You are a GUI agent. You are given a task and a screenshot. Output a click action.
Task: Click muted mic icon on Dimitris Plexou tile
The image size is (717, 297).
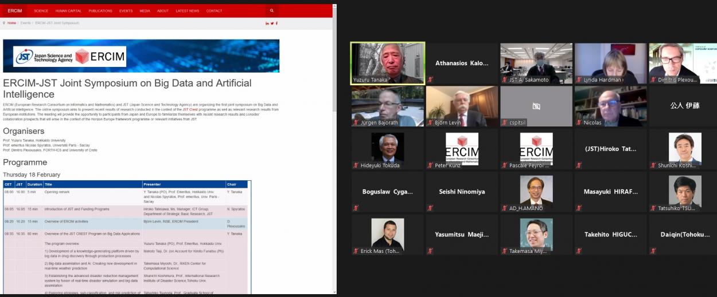tap(654, 80)
